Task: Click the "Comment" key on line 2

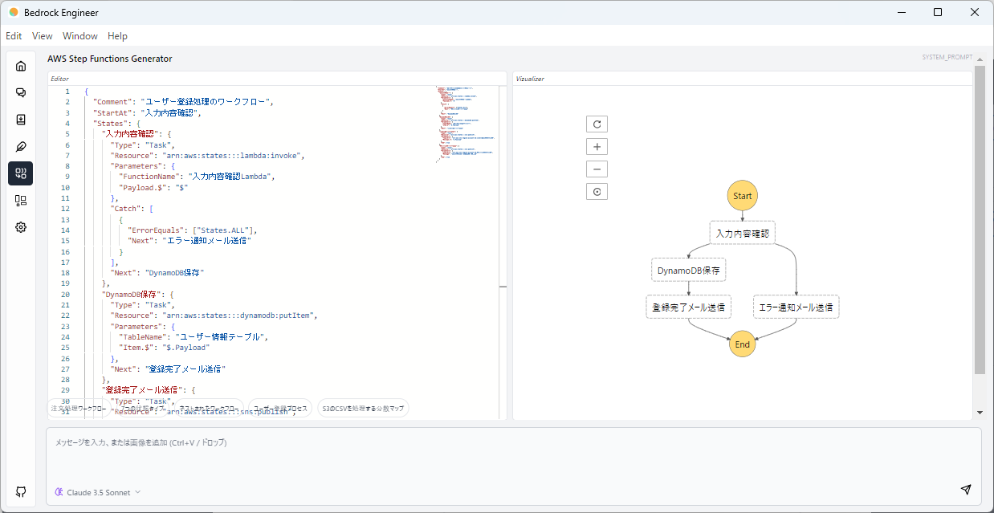Action: (x=115, y=102)
